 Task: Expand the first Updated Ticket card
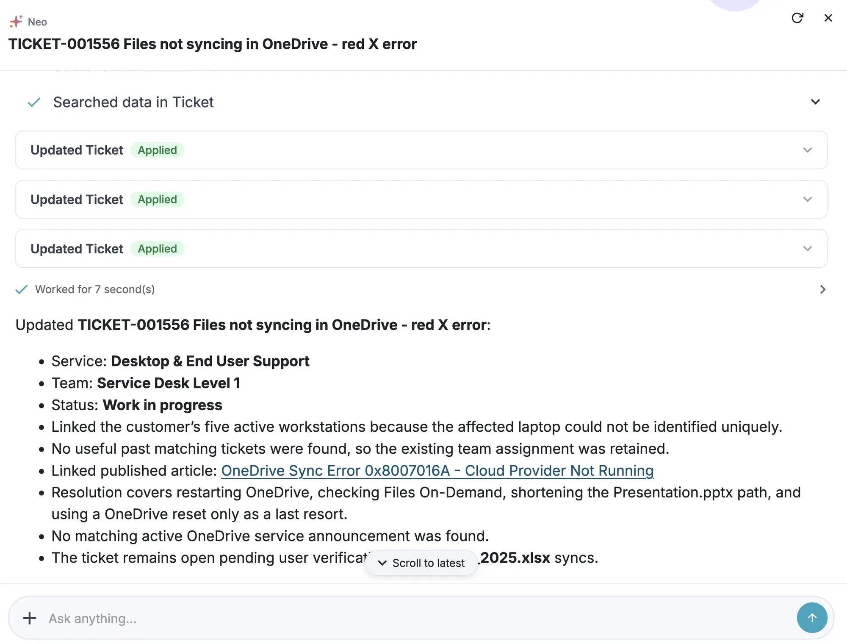pyautogui.click(x=807, y=150)
